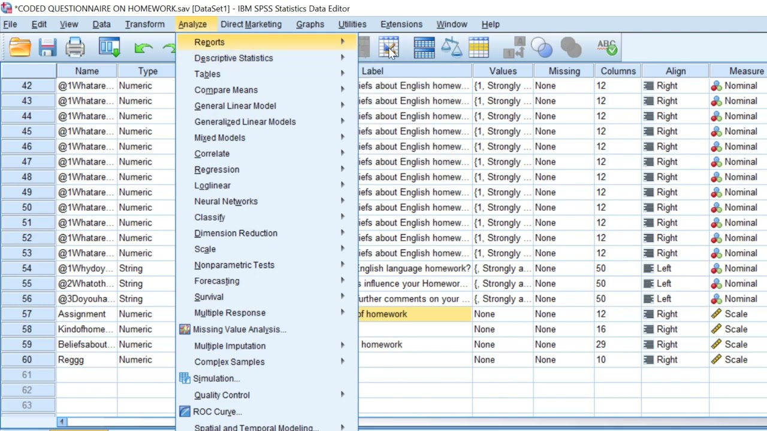Screen dimensions: 767x431
Task: Open the Reports menu entry
Action: coord(267,42)
